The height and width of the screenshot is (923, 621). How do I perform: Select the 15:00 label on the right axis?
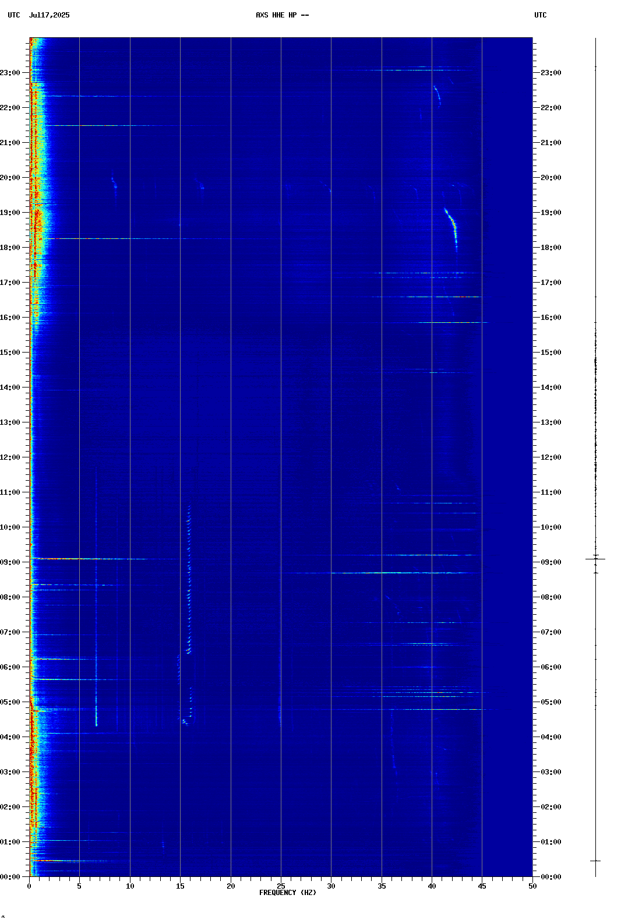[x=551, y=353]
